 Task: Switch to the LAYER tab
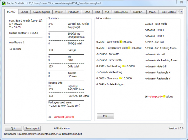coord(24,12)
